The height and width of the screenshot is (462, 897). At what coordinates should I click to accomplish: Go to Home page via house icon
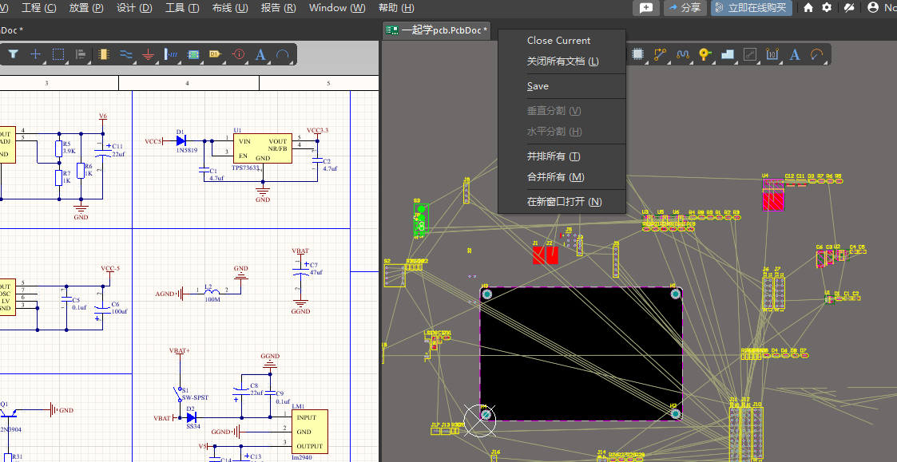(x=808, y=7)
